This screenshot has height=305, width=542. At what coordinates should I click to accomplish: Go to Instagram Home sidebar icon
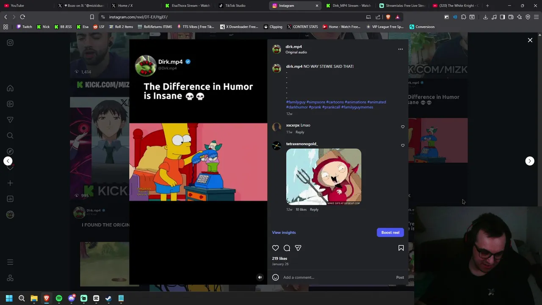pyautogui.click(x=10, y=88)
